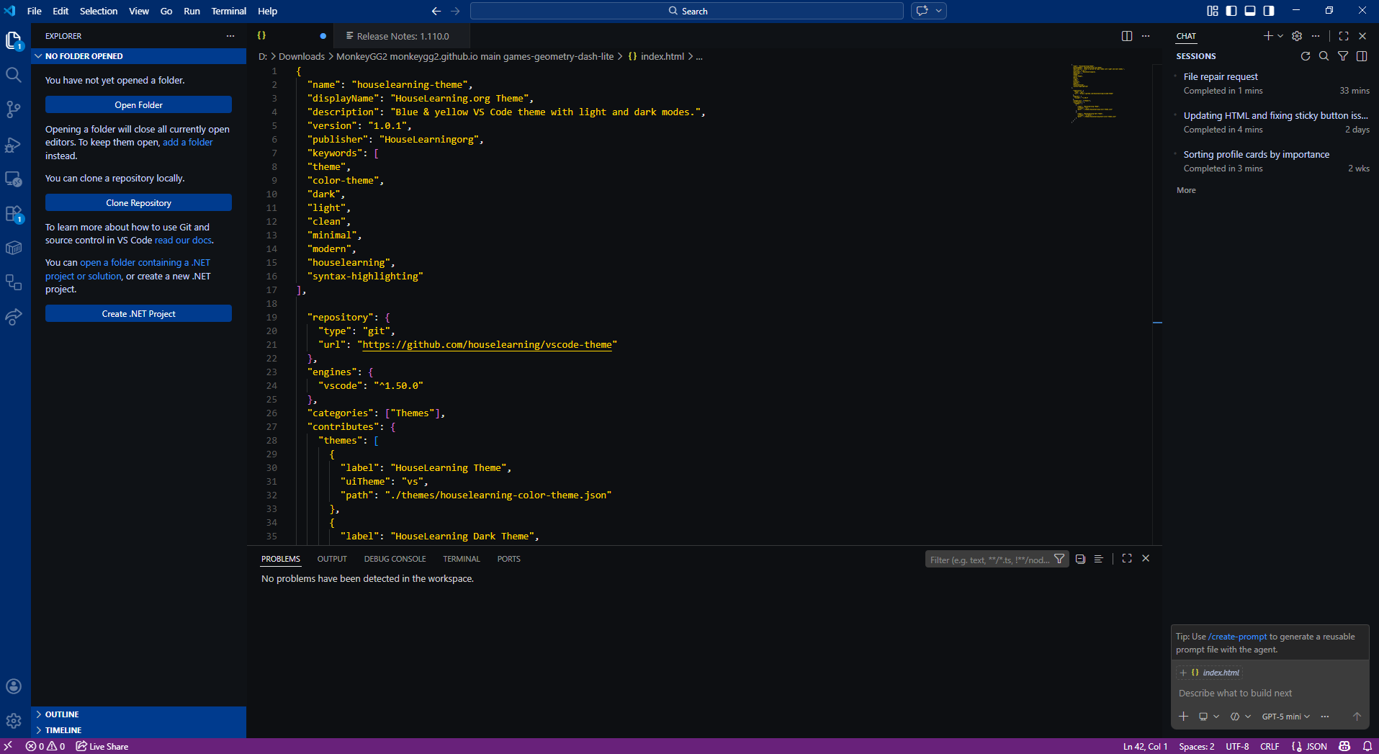This screenshot has width=1379, height=754.
Task: Open the Explorer view in activity bar
Action: coord(14,41)
